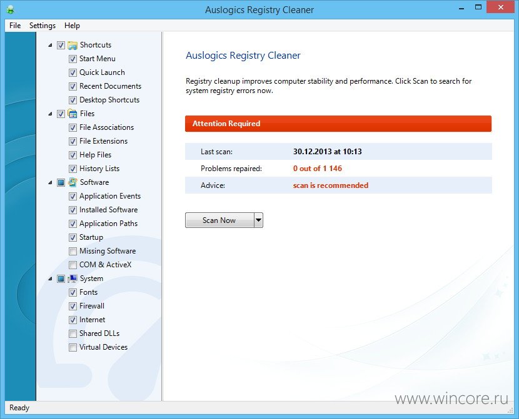This screenshot has height=419, width=519.
Task: Click the 'scan is recommended' advice text
Action: pyautogui.click(x=331, y=185)
